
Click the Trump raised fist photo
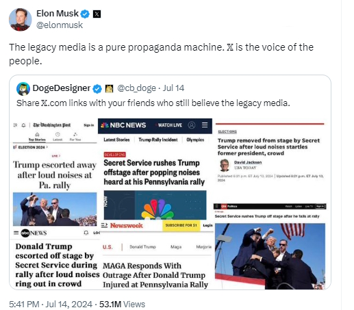270,256
